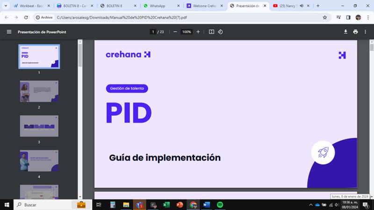Click the thumbnail panel scrollbar
The height and width of the screenshot is (210, 374).
pyautogui.click(x=80, y=55)
